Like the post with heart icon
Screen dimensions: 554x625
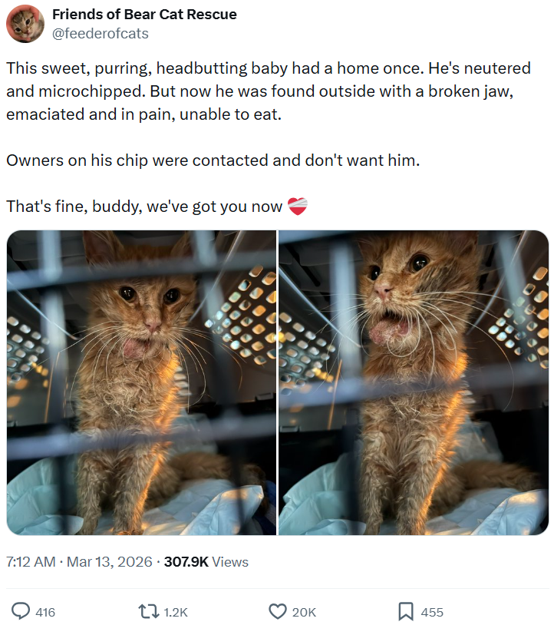[278, 611]
